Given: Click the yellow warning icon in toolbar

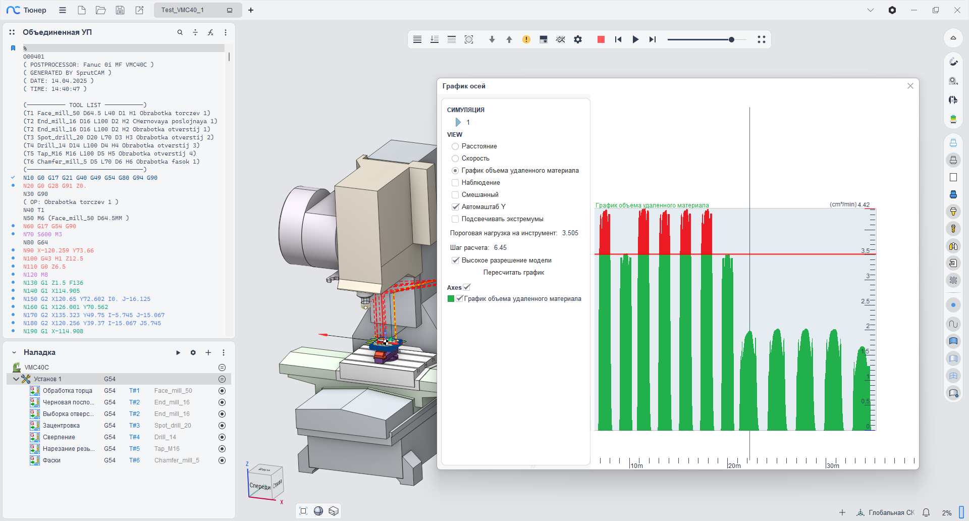Looking at the screenshot, I should (x=526, y=39).
